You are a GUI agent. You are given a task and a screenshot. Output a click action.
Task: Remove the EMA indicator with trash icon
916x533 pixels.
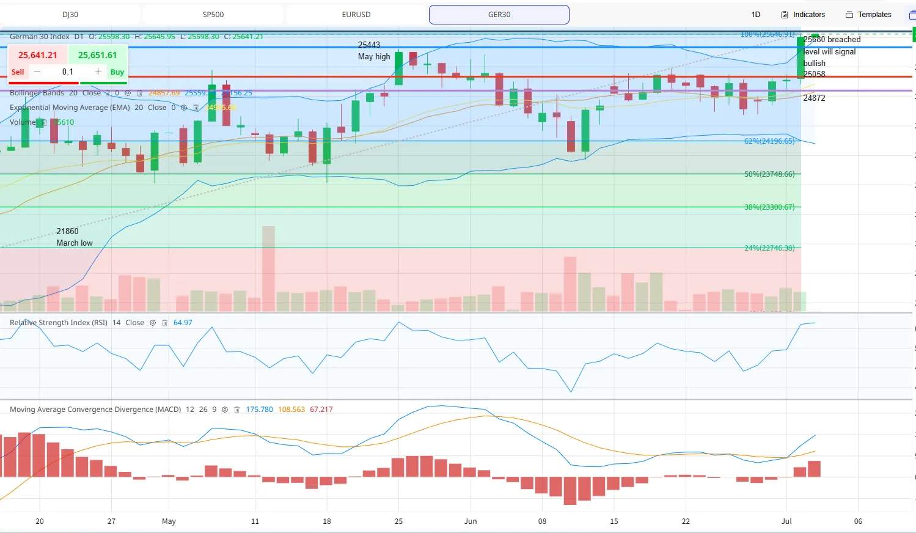(196, 108)
